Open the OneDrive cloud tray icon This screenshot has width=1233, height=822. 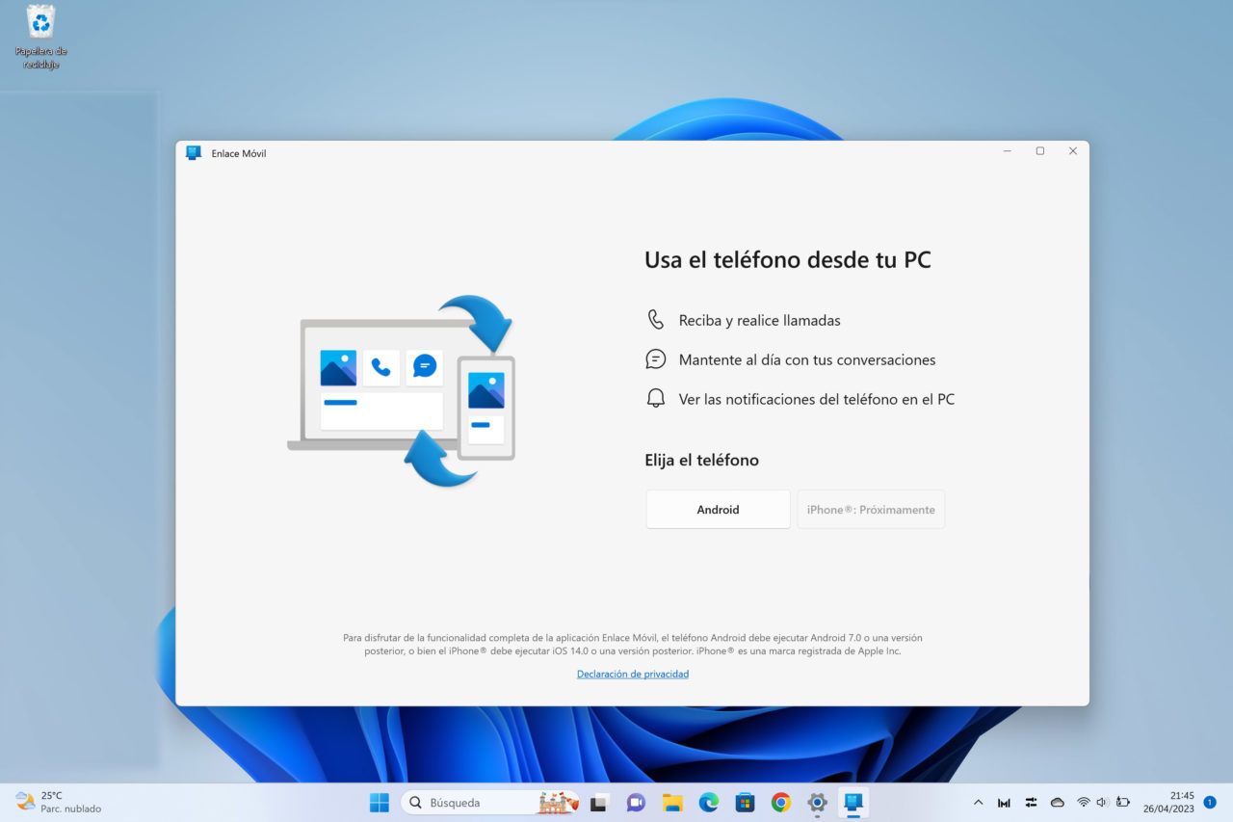tap(1058, 802)
